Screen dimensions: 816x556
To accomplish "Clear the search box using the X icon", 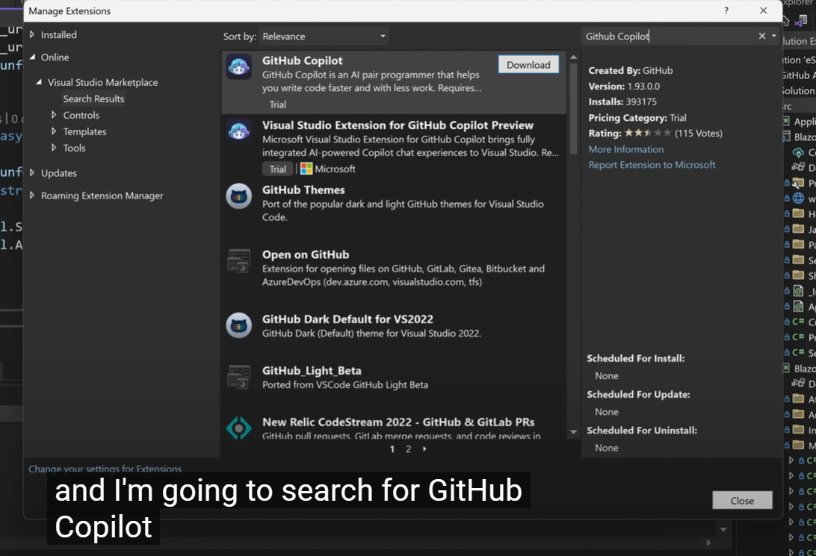I will [x=761, y=36].
